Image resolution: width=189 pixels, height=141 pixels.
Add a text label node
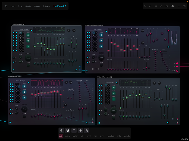pyautogui.click(x=74, y=131)
